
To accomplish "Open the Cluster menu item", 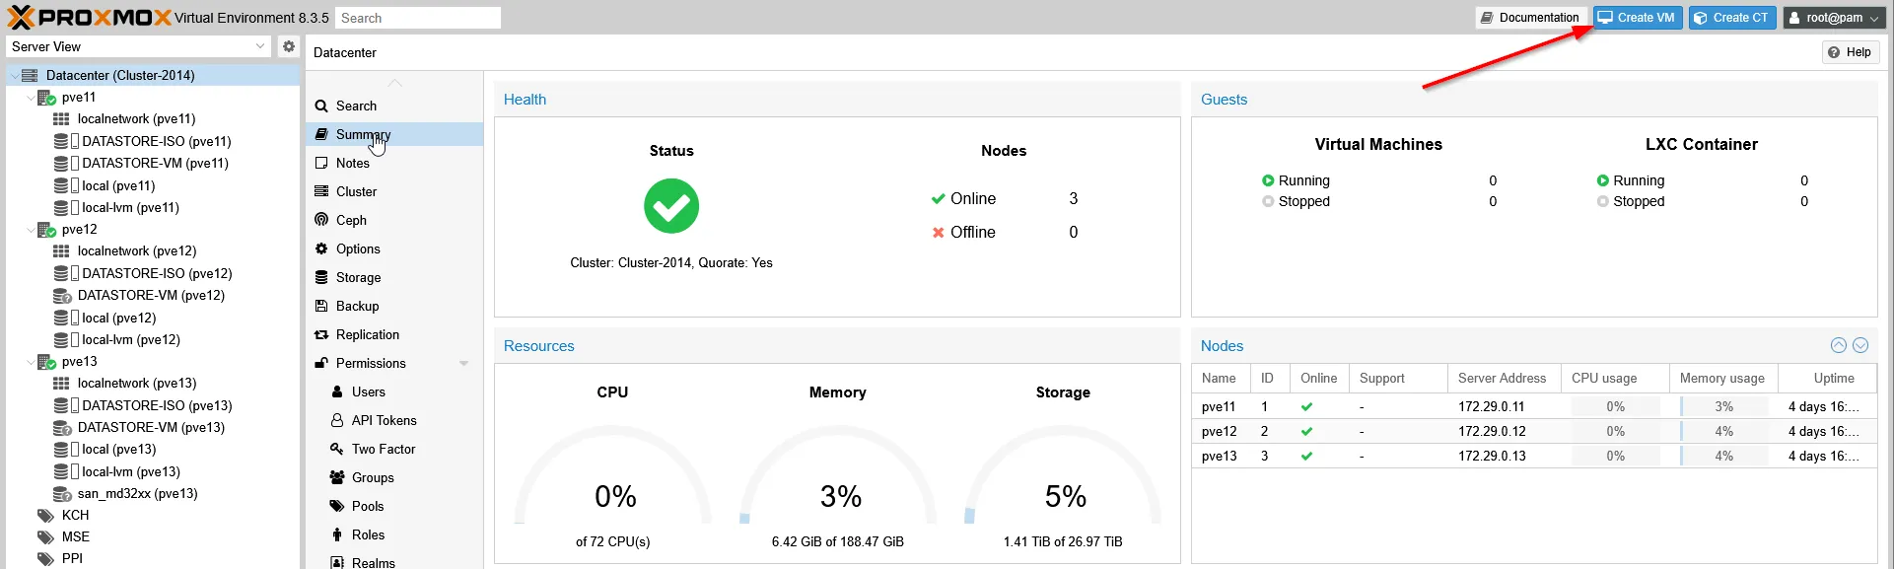I will [x=356, y=191].
